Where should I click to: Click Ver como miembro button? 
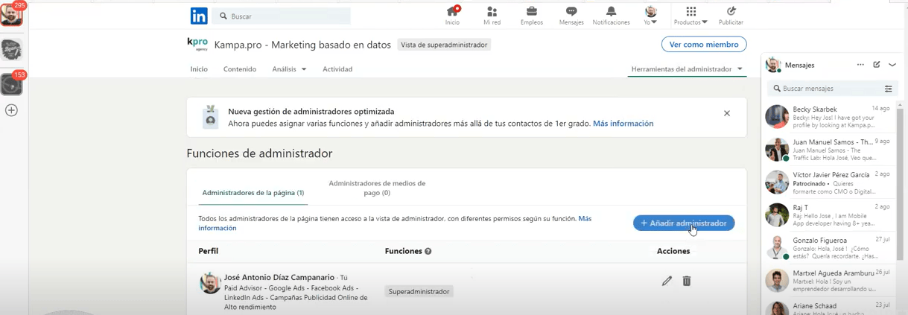(704, 45)
